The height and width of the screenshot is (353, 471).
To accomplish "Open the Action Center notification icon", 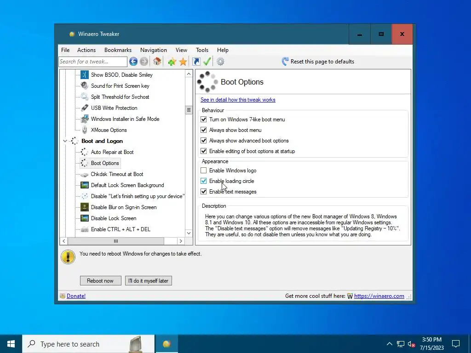I will 456,344.
